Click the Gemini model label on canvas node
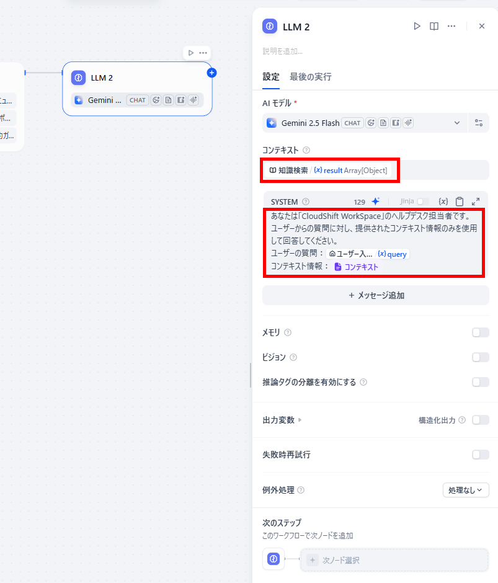Image resolution: width=498 pixels, height=583 pixels. coord(105,100)
